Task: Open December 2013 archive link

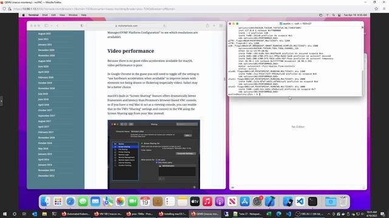Action: coord(46,176)
